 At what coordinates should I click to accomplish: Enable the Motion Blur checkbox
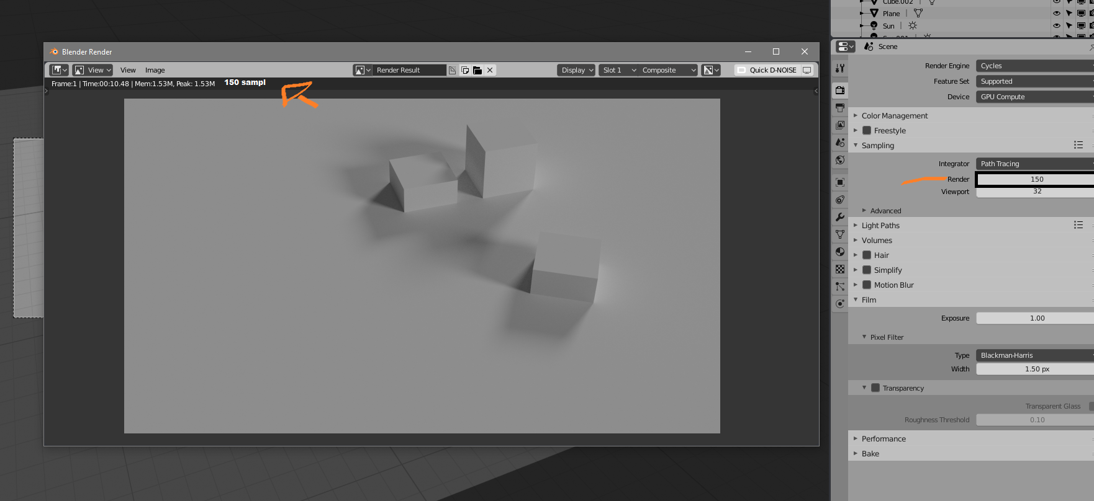tap(867, 285)
